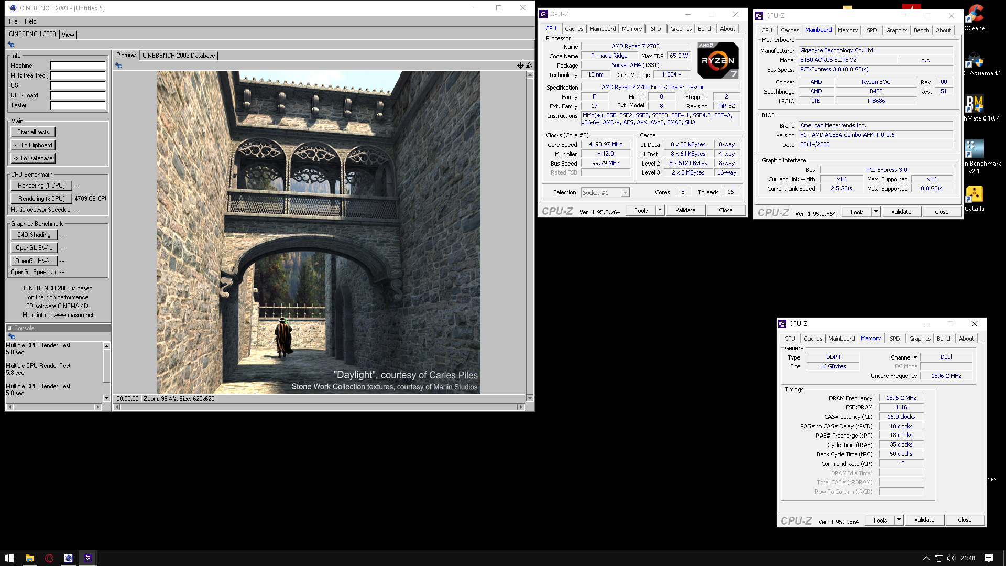
Task: Click the Tester input field
Action: [x=78, y=106]
